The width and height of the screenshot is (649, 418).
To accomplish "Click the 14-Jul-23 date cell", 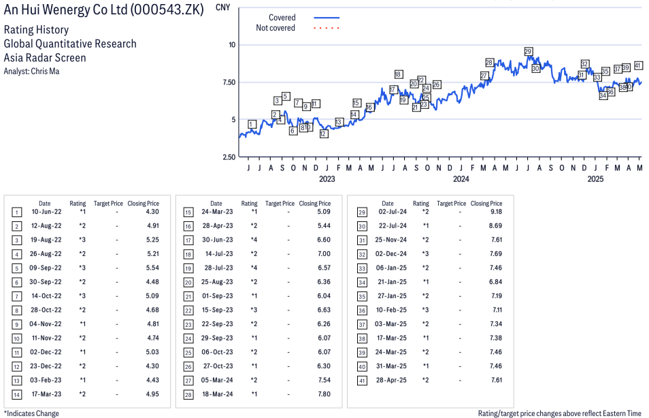I will click(219, 254).
